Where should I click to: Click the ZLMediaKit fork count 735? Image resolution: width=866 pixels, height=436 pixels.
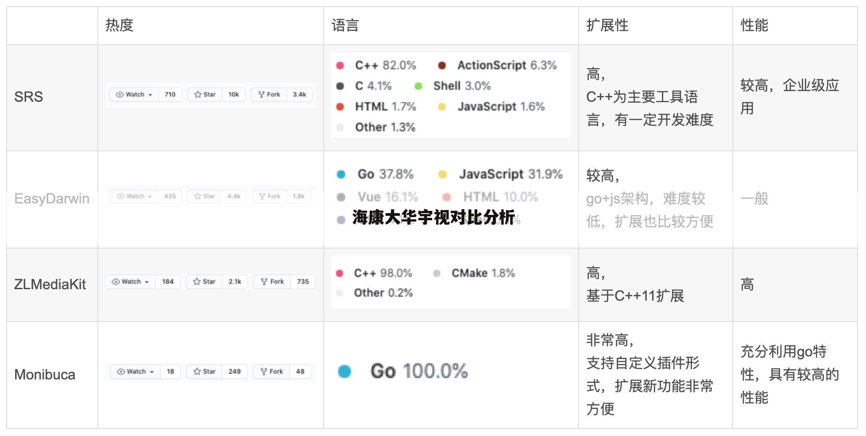click(303, 282)
